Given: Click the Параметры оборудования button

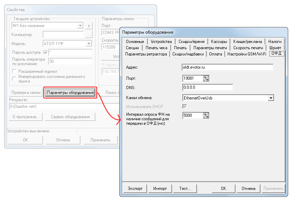Looking at the screenshot, I should click(x=70, y=93).
